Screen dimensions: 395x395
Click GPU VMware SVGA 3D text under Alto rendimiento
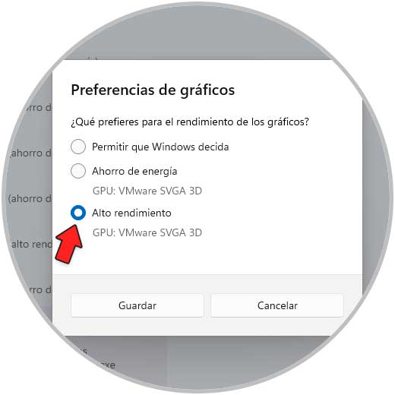[147, 232]
